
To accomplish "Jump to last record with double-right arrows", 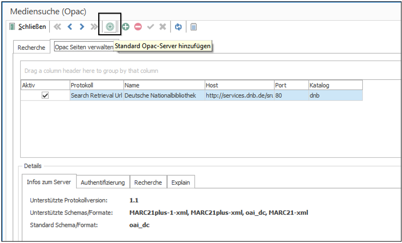I will 94,27.
